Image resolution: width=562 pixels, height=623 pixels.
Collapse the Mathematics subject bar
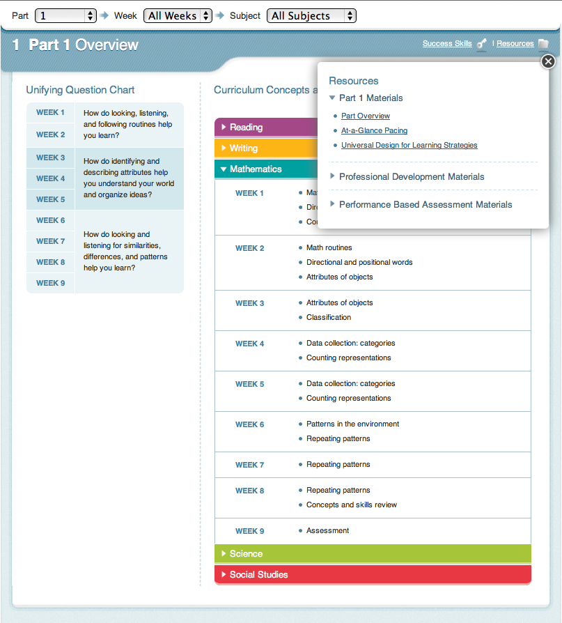(x=266, y=169)
